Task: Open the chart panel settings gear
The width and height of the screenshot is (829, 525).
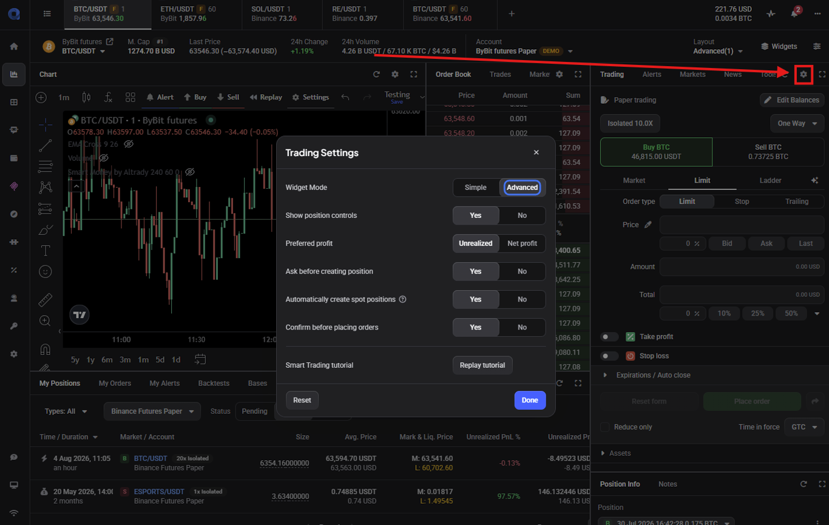Action: click(395, 74)
